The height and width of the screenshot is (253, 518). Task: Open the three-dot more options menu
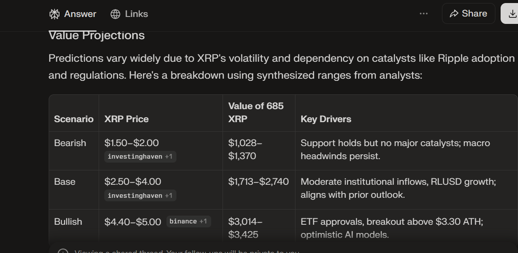pos(424,13)
